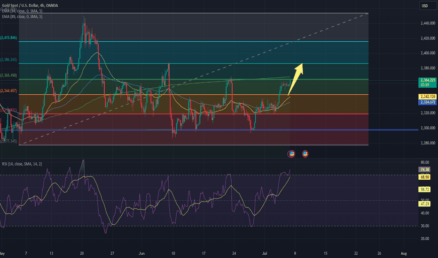The image size is (438, 258).
Task: Click the blue EMA value label 2,334.672
Action: (427, 102)
